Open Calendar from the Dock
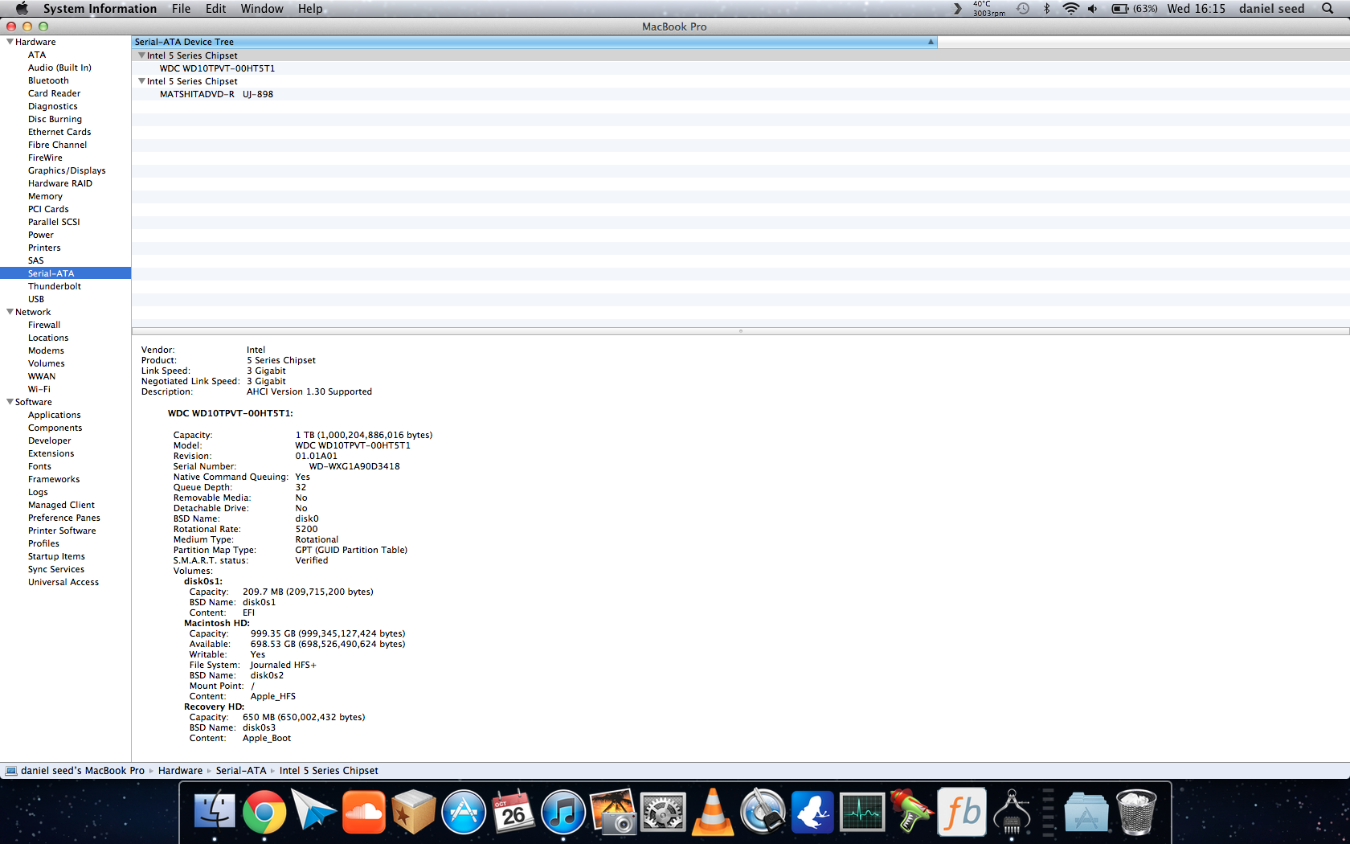This screenshot has height=844, width=1350. tap(513, 812)
